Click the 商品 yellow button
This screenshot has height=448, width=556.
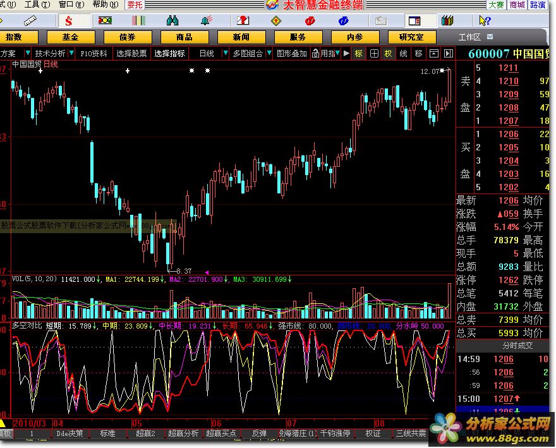(x=184, y=37)
